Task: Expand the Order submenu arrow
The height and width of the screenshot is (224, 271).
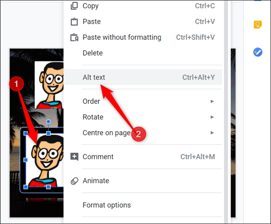Action: 212,101
